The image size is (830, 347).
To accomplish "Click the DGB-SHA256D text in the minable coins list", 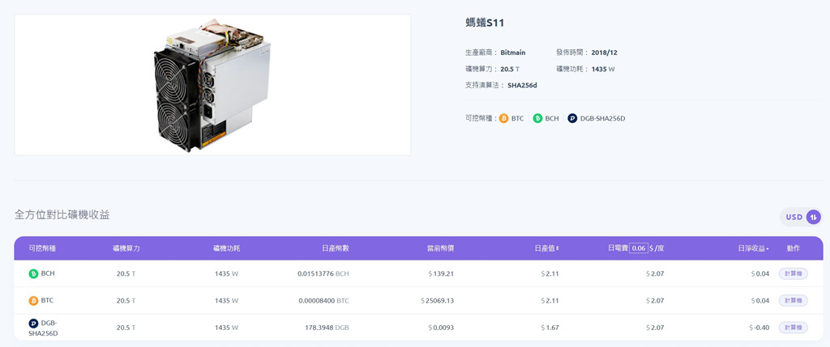I will [x=603, y=118].
